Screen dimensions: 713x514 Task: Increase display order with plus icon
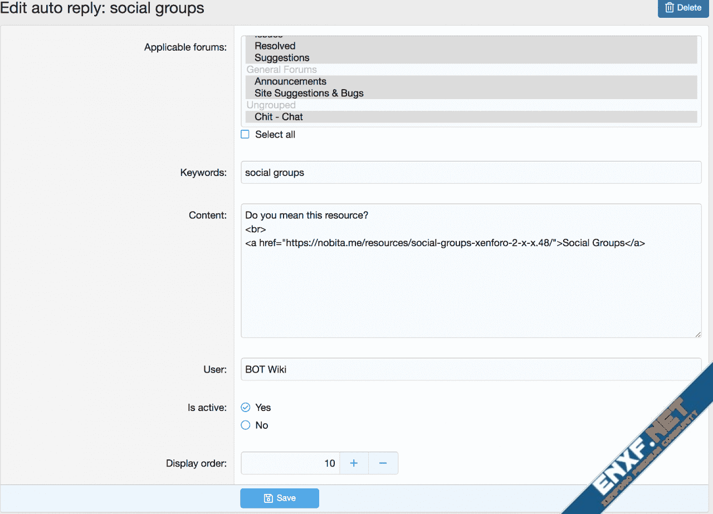click(x=354, y=463)
